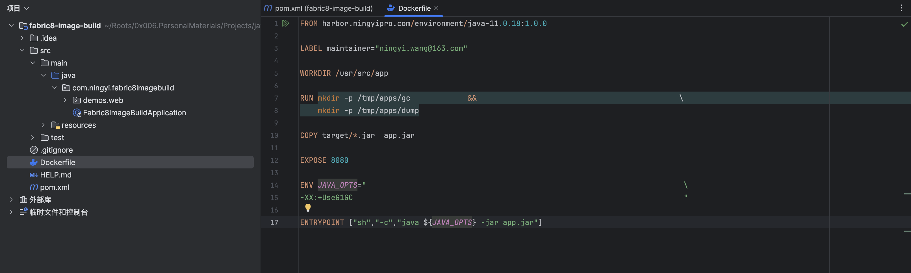Click the Maven icon on the pom.xml tab
The height and width of the screenshot is (273, 911).
tap(268, 8)
